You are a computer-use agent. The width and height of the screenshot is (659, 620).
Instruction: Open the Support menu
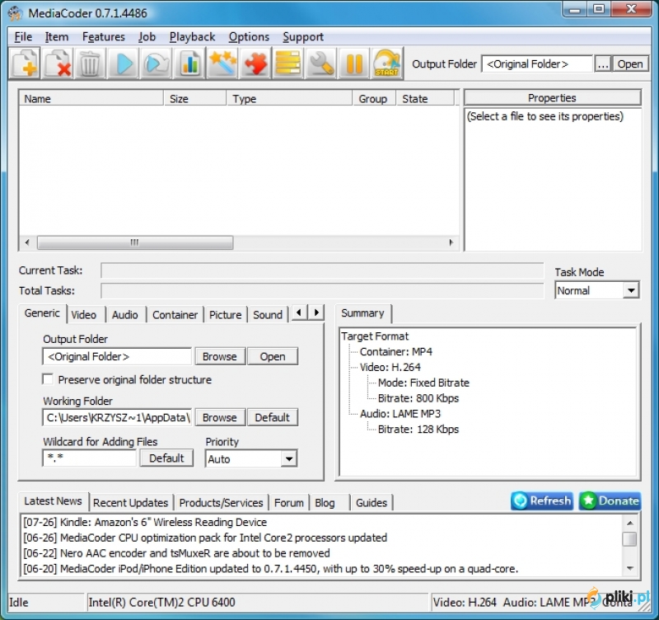pyautogui.click(x=303, y=37)
